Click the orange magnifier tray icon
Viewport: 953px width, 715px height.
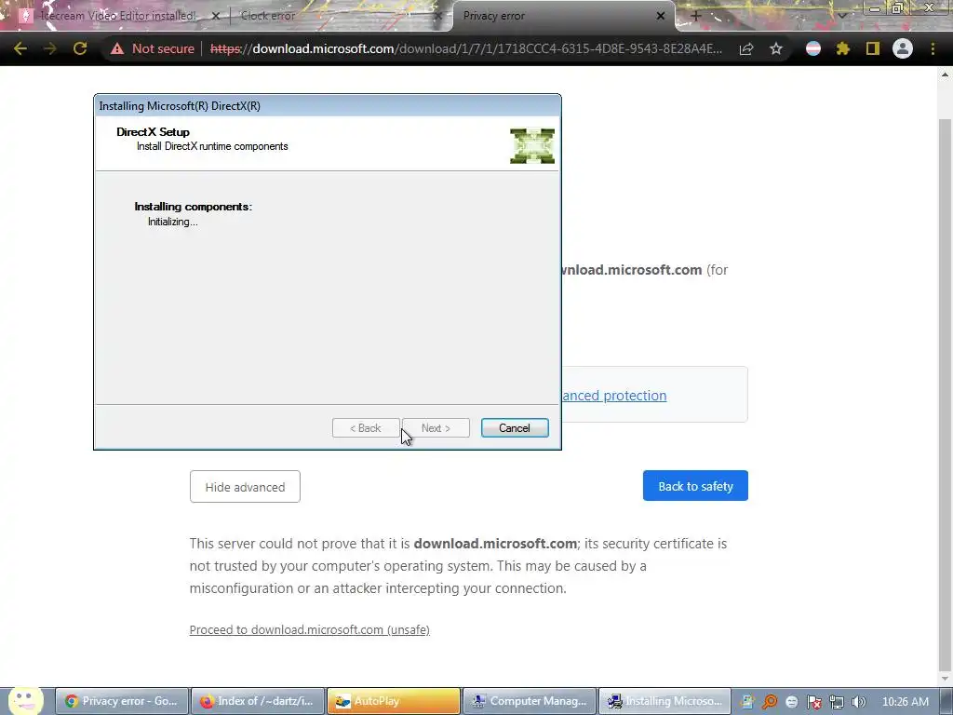770,702
